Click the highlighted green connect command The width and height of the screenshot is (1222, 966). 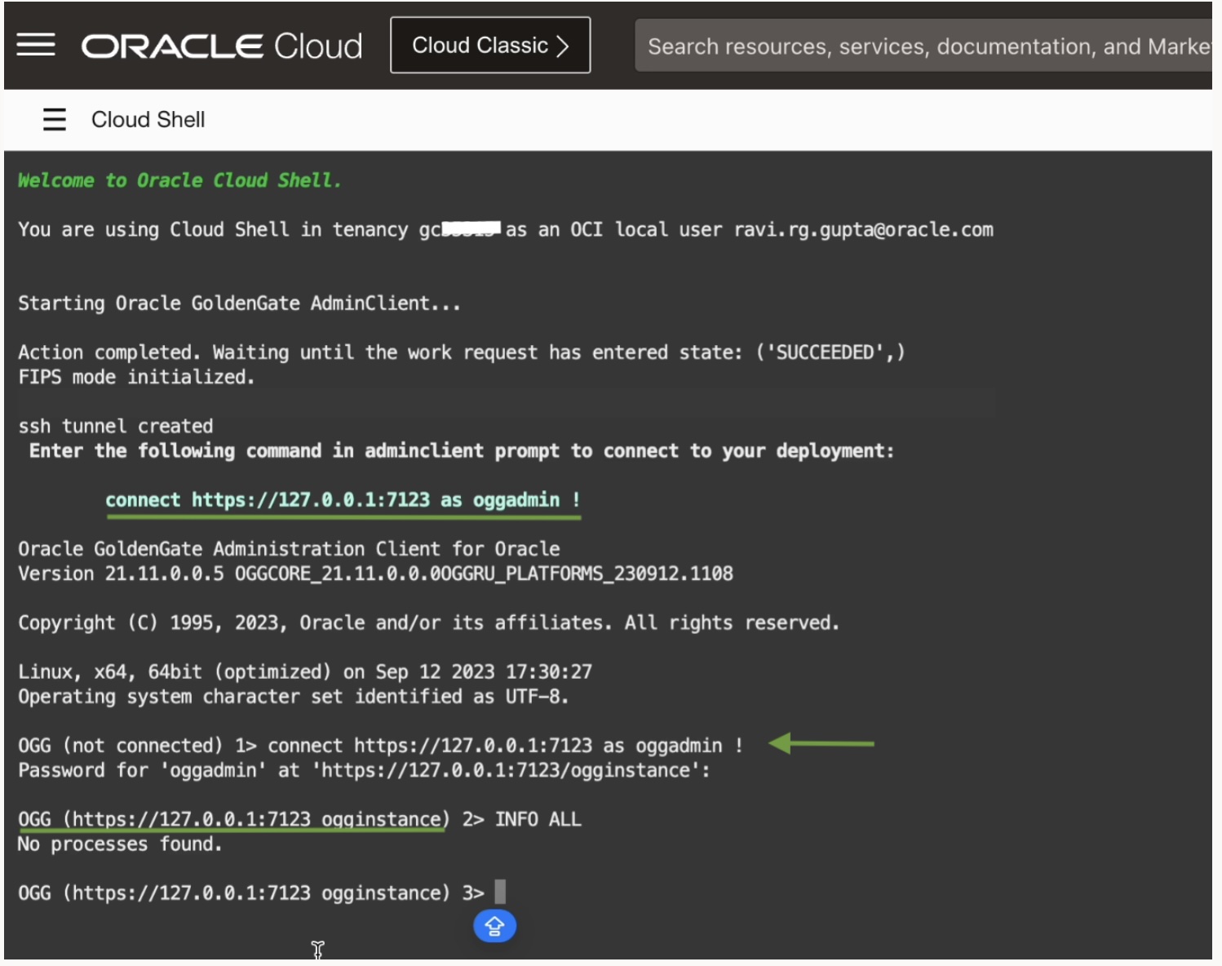click(x=343, y=500)
